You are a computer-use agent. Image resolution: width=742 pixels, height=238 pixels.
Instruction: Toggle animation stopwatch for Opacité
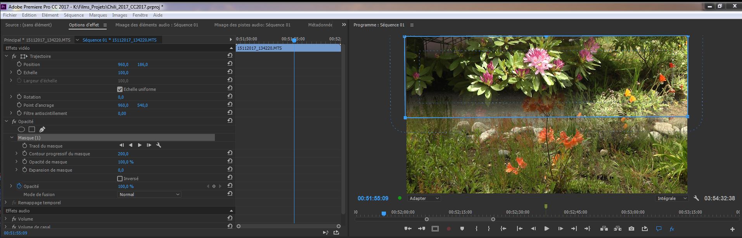(19, 186)
